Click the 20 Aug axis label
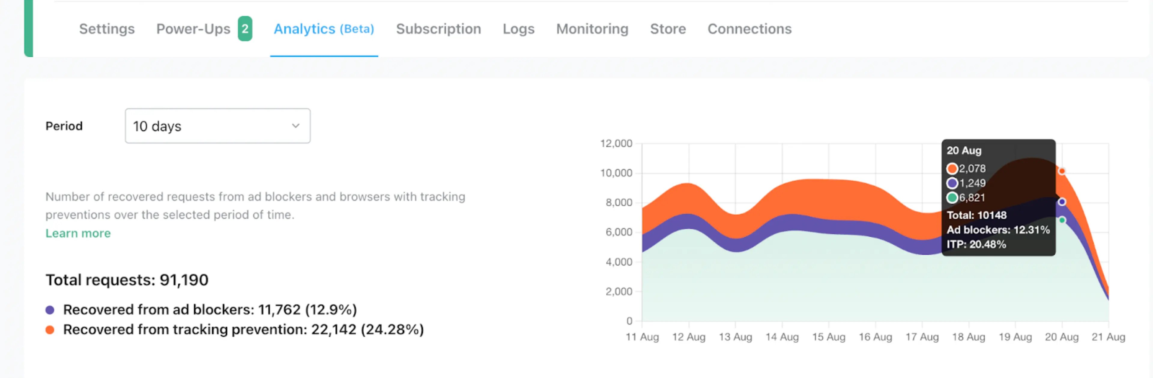This screenshot has height=378, width=1153. point(1062,337)
